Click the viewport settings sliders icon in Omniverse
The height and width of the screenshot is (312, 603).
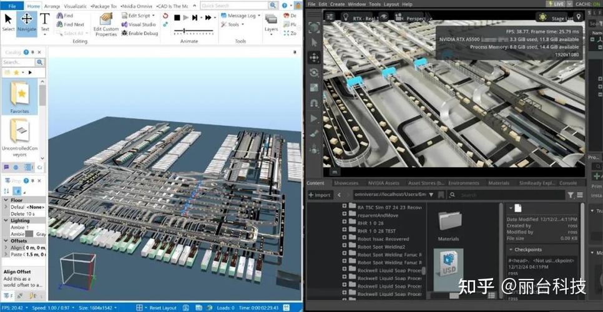pos(330,17)
